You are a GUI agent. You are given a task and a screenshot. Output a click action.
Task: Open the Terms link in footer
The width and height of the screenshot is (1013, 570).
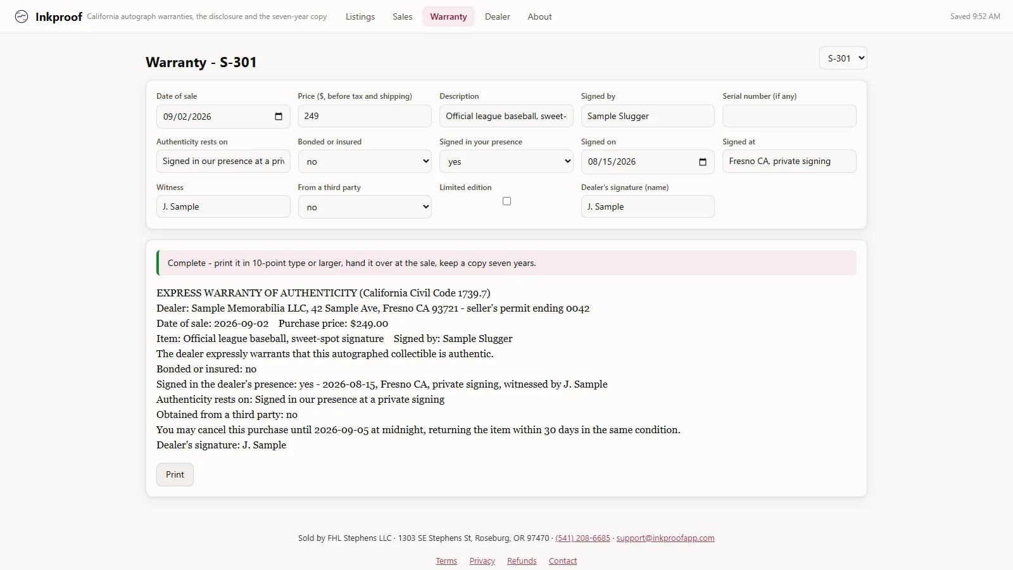click(x=446, y=561)
